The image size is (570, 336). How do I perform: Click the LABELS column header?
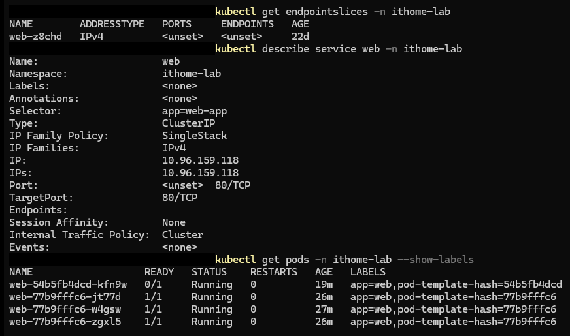tap(368, 272)
